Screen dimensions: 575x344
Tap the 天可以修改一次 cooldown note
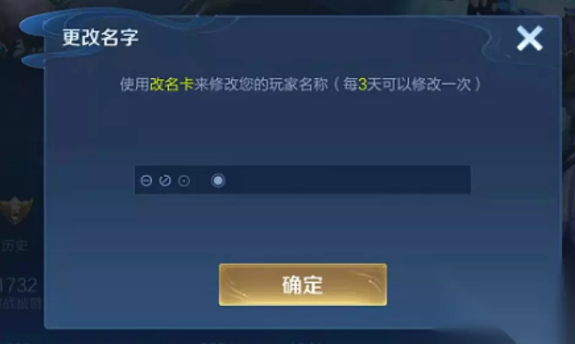419,85
